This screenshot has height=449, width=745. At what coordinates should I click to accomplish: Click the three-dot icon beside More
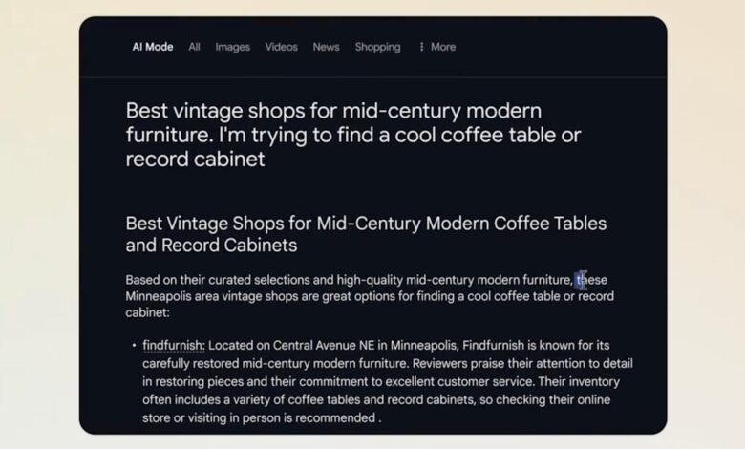[421, 47]
